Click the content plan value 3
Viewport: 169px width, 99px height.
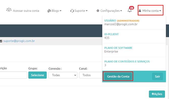point(105,65)
